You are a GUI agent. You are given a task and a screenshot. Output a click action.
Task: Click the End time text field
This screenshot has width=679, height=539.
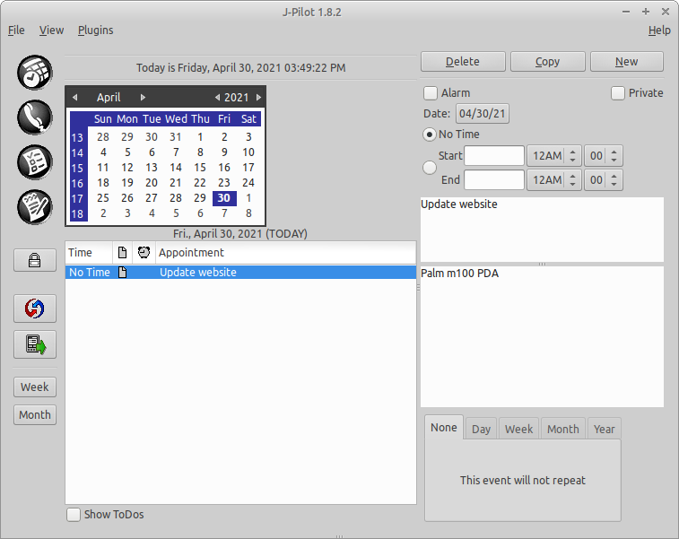[x=494, y=179]
